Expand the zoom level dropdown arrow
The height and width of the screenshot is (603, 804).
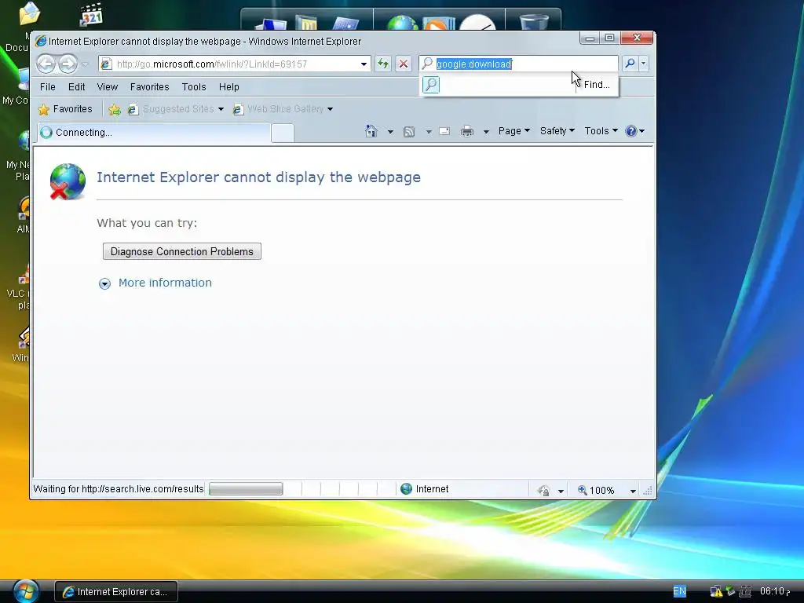[x=633, y=492]
